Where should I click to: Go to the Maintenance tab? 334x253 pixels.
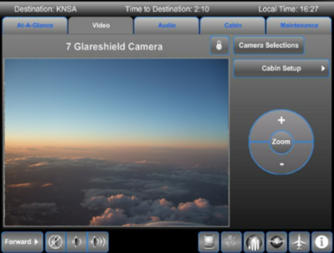coord(299,25)
